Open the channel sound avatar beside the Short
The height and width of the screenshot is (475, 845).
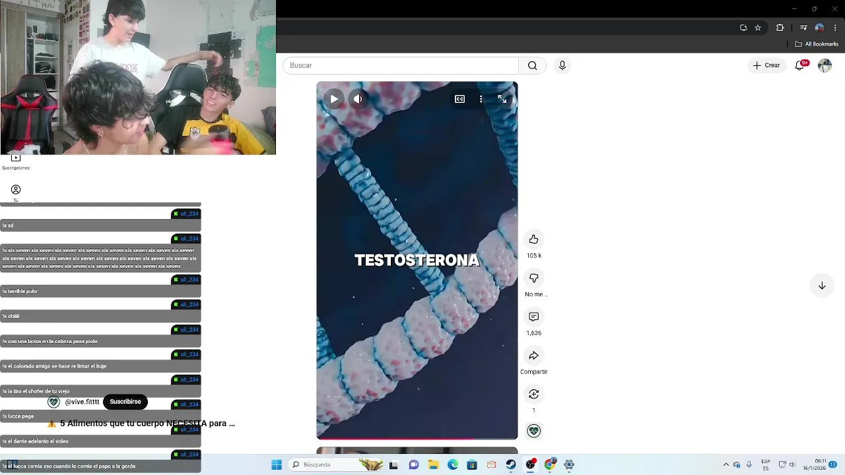point(533,431)
